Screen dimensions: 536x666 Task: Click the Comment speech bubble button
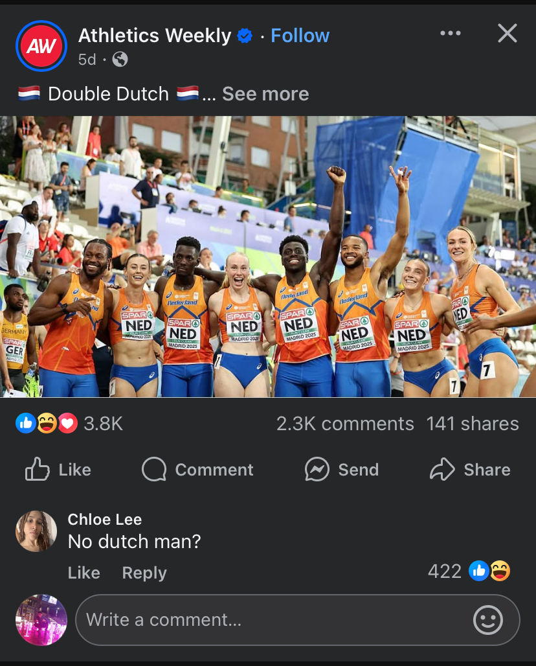tap(197, 469)
